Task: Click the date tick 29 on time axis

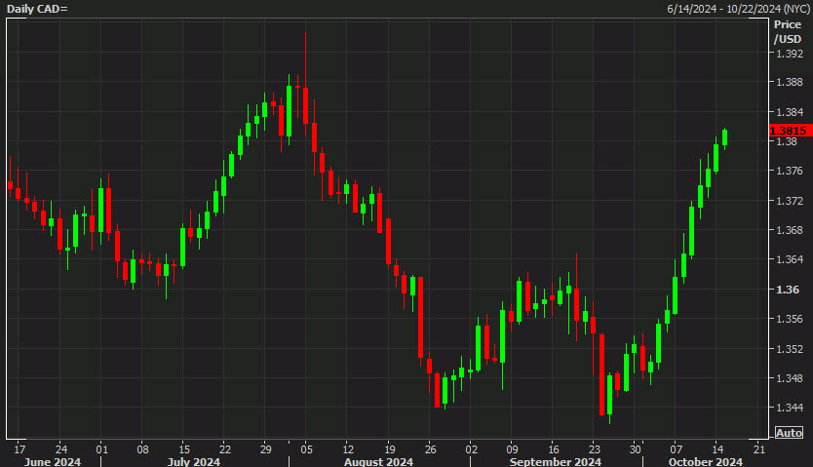Action: 265,449
